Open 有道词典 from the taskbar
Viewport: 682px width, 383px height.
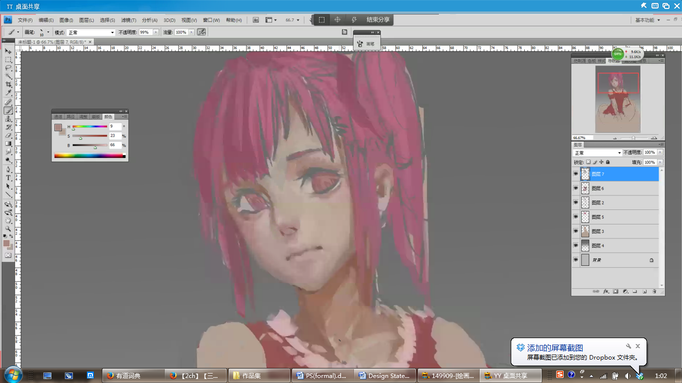click(x=133, y=376)
